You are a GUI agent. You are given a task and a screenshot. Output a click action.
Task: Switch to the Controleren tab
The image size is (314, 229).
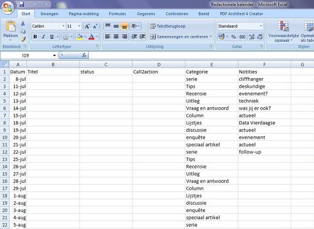[177, 14]
